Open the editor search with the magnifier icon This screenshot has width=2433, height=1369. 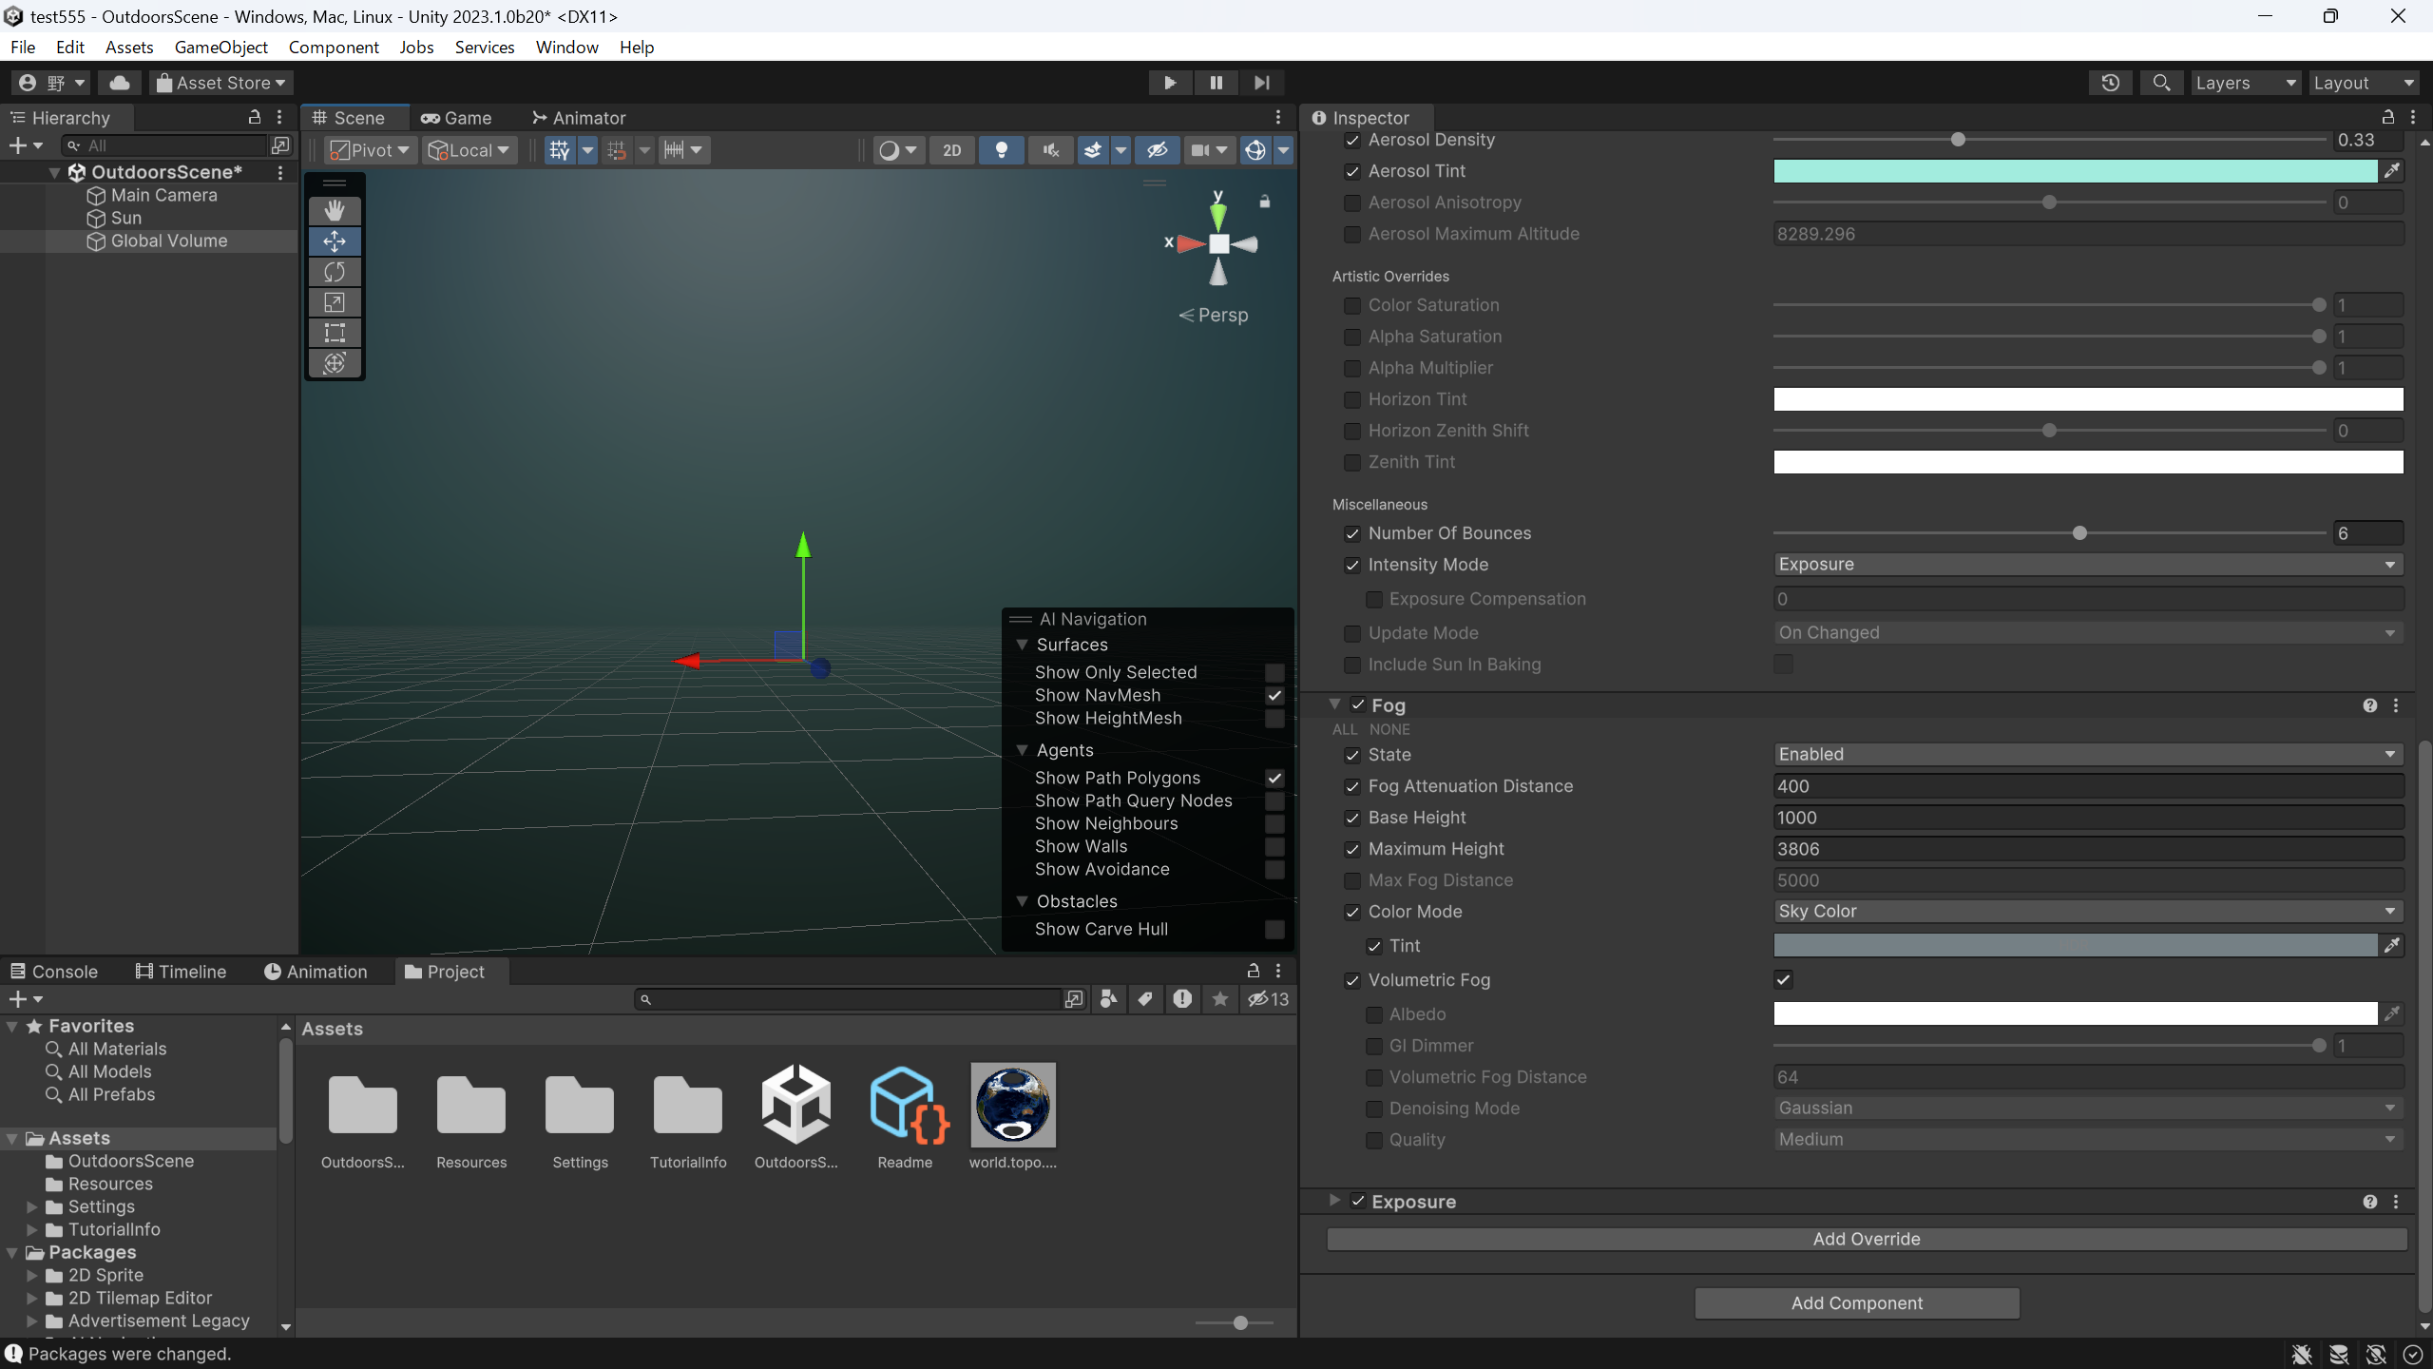[x=2161, y=83]
